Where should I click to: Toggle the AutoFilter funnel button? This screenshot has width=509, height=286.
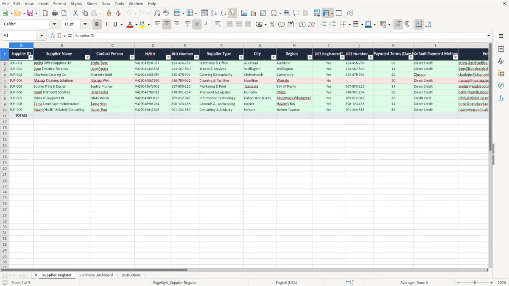232,13
